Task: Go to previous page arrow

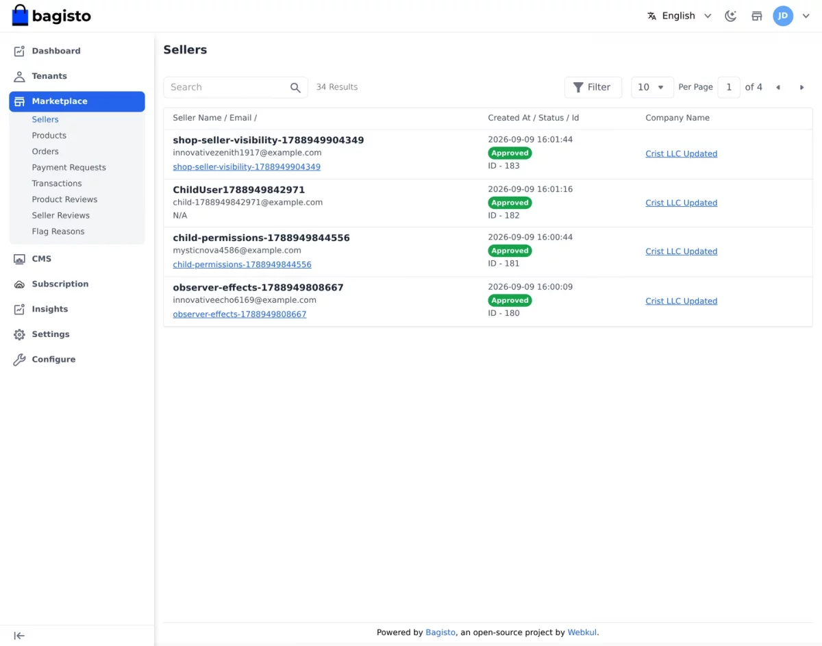Action: coord(778,87)
